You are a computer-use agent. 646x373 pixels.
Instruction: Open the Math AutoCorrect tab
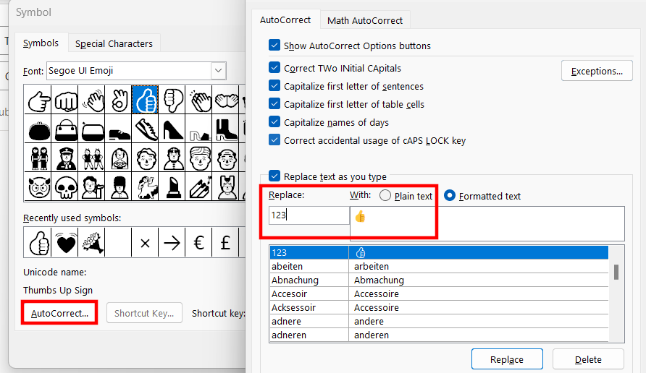pos(364,20)
